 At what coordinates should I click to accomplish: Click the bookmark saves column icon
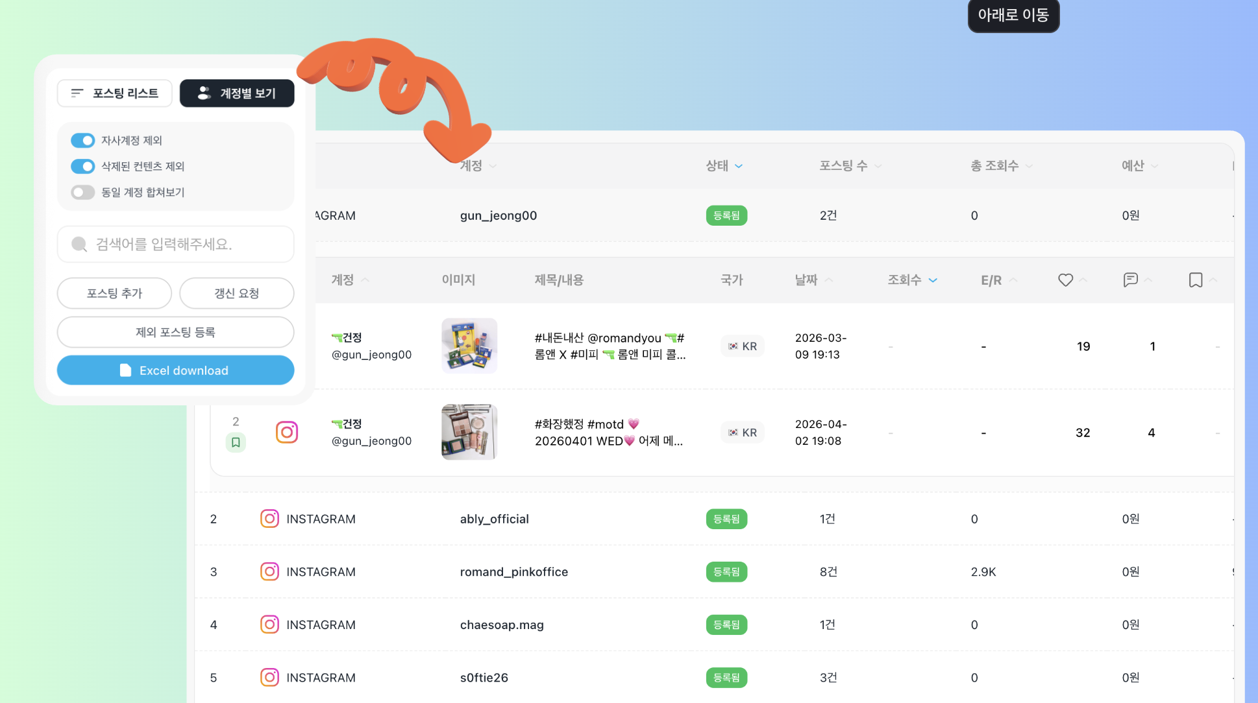(x=1195, y=280)
